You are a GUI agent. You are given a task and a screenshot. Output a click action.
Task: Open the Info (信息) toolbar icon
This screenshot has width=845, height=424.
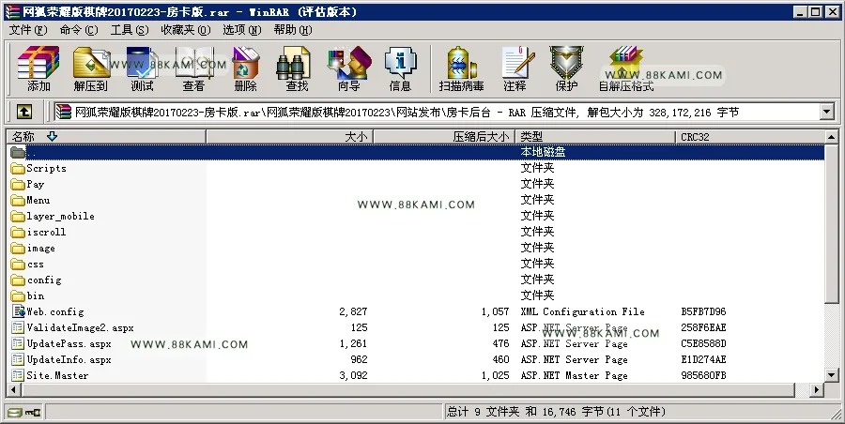400,68
